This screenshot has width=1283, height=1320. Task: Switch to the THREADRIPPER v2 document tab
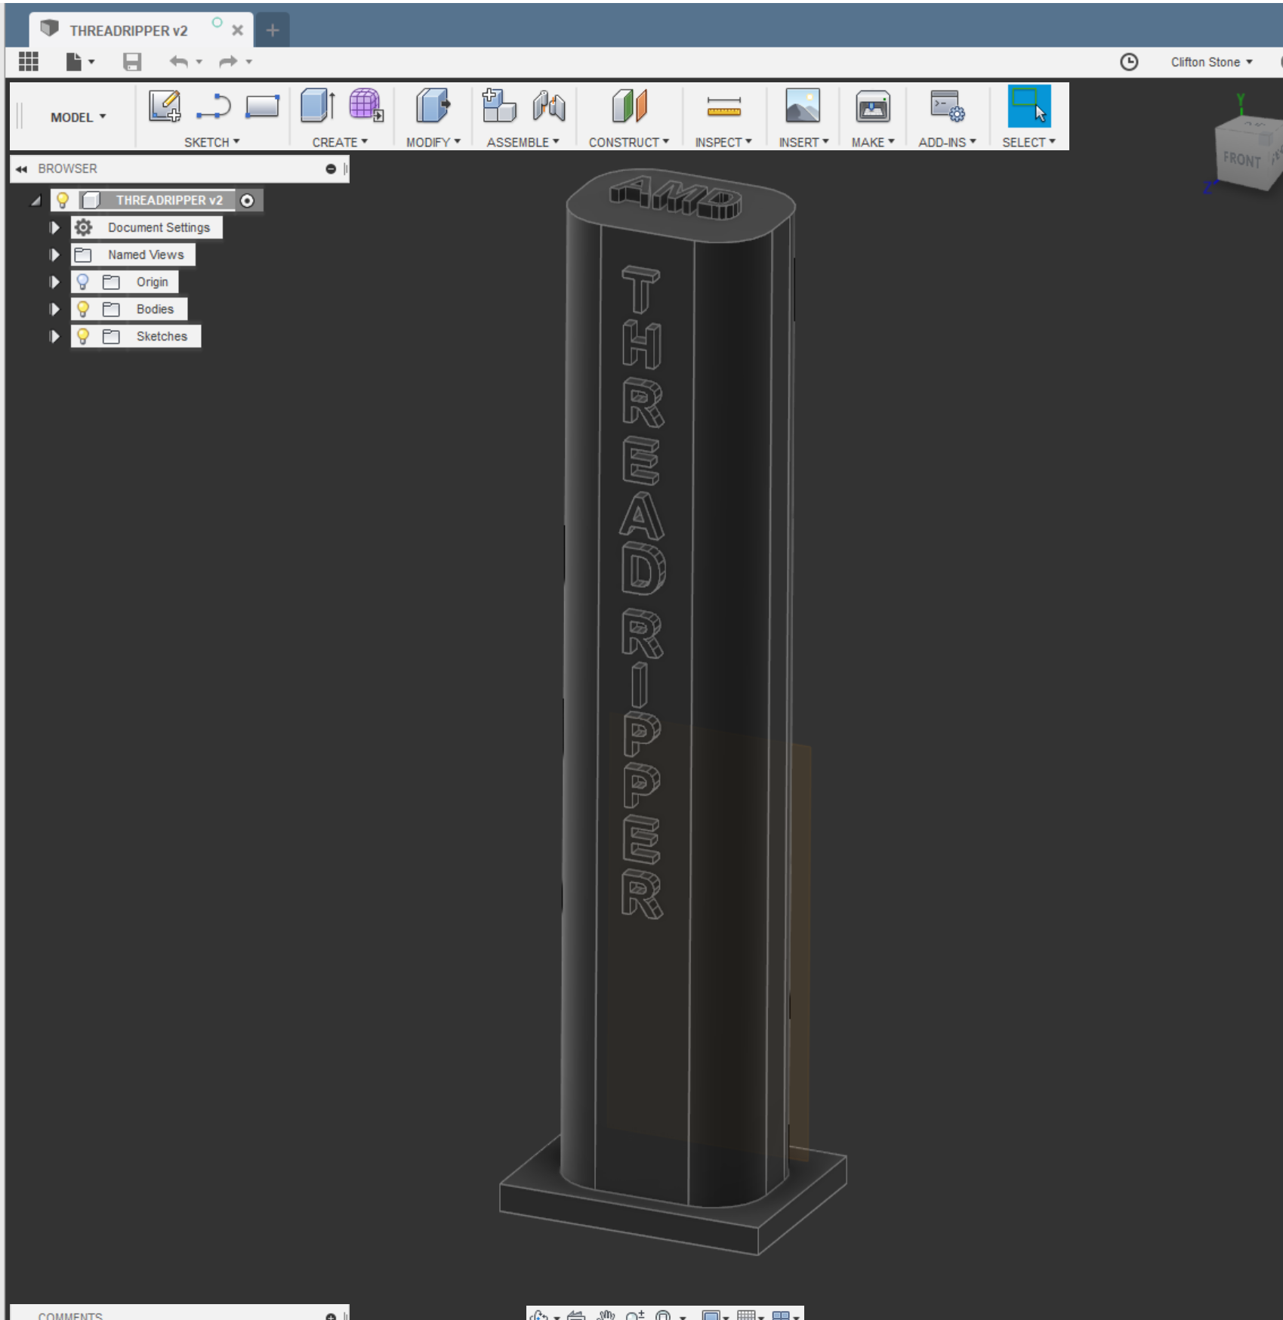coord(128,31)
